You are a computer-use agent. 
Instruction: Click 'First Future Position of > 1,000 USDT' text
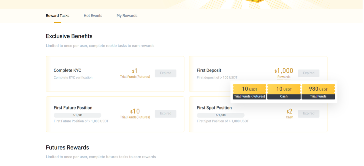[x=81, y=121]
